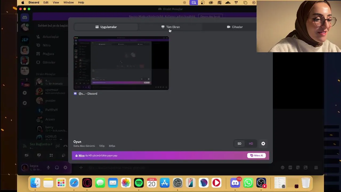Open the Help menu
The height and width of the screenshot is (192, 341).
[x=81, y=2]
